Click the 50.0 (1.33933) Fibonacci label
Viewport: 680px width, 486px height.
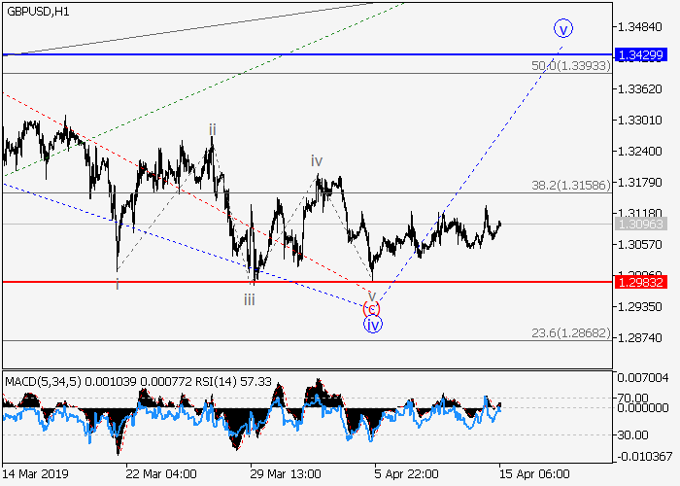tap(570, 65)
